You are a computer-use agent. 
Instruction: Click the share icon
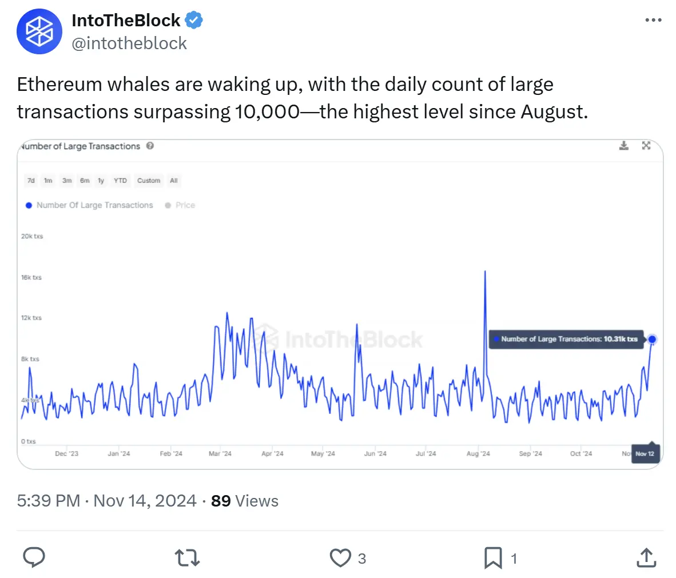tap(646, 557)
